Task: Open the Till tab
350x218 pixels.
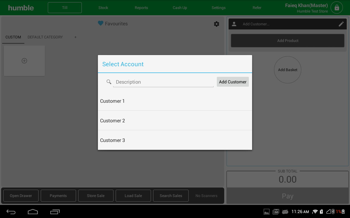Action: coord(65,8)
